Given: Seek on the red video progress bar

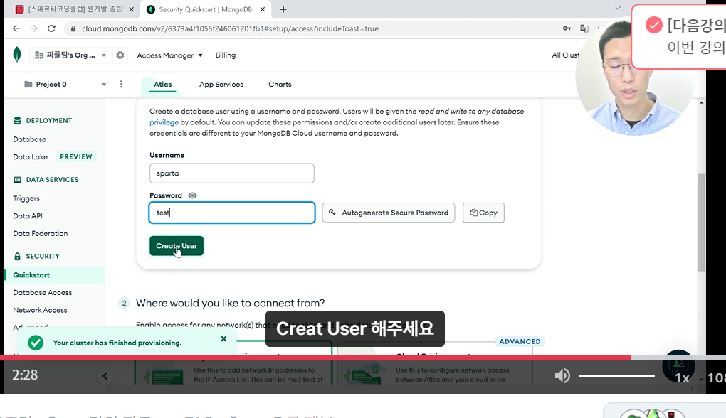Looking at the screenshot, I should pyautogui.click(x=315, y=358).
